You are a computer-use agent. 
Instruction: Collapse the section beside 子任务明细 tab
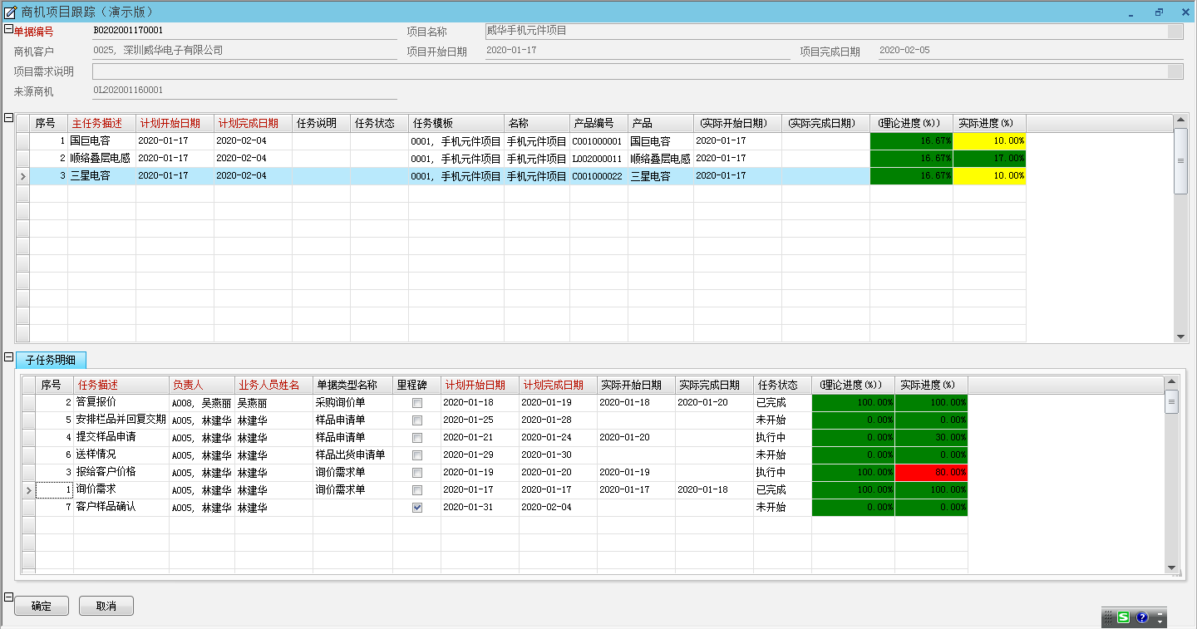8,356
